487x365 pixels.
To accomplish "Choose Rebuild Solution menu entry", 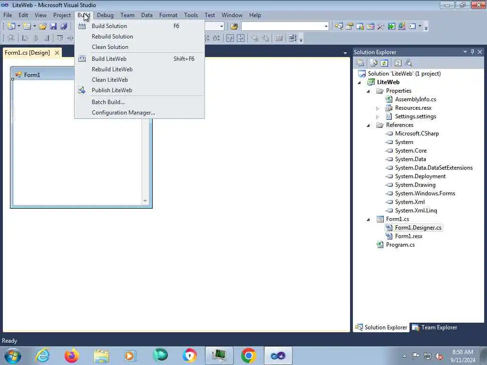I will coord(139,37).
